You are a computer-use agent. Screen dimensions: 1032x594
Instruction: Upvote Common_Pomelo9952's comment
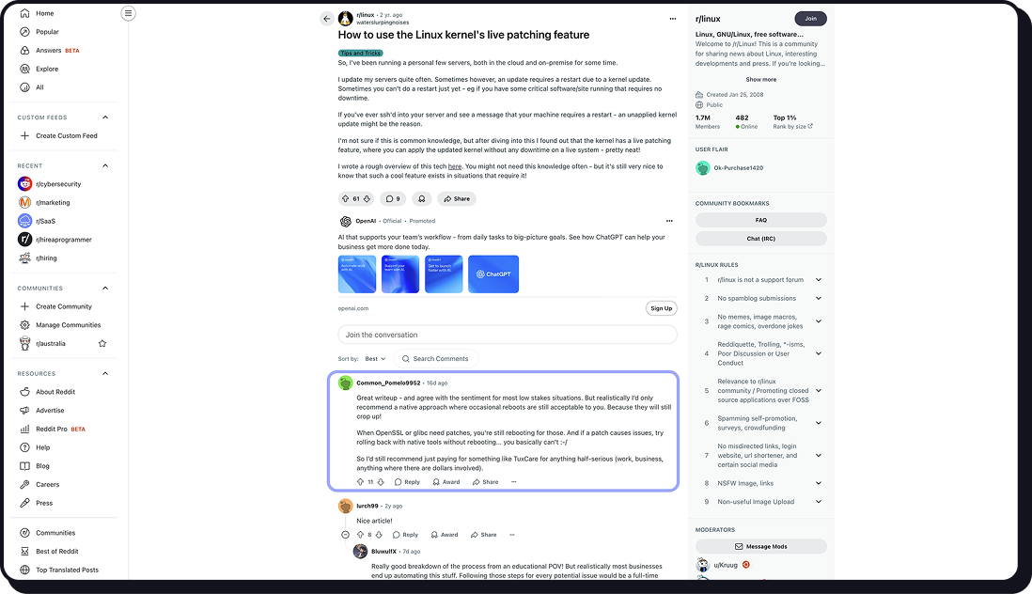[x=360, y=482]
